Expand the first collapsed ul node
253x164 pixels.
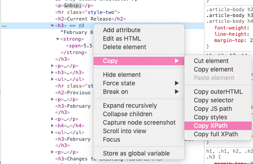(52, 79)
